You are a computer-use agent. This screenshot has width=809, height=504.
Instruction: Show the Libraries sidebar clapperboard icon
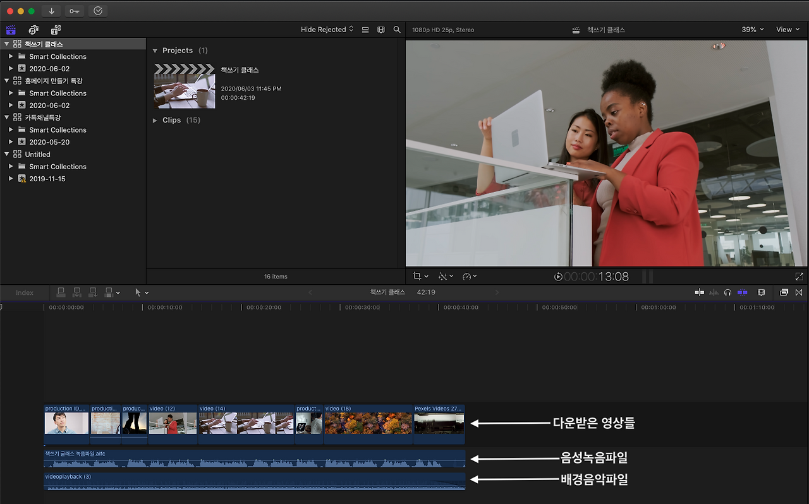click(x=11, y=30)
